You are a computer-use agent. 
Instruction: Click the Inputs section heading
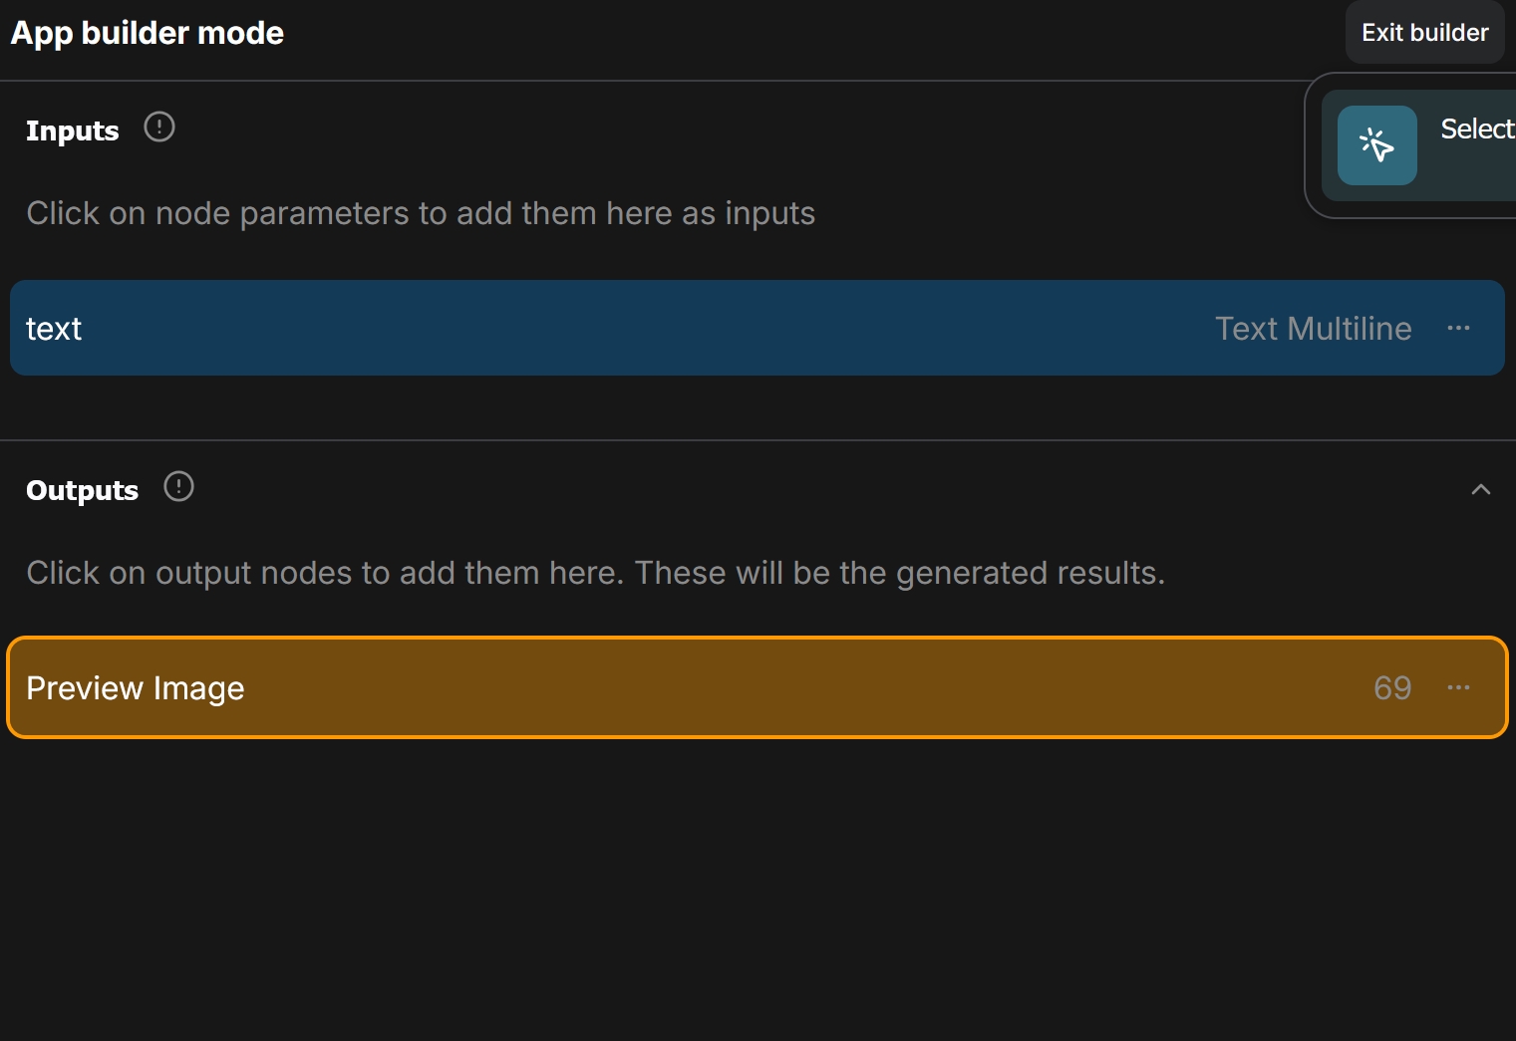coord(72,130)
